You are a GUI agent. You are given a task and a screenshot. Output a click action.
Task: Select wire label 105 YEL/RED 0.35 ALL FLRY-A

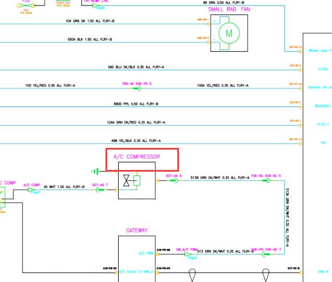pyautogui.click(x=50, y=86)
